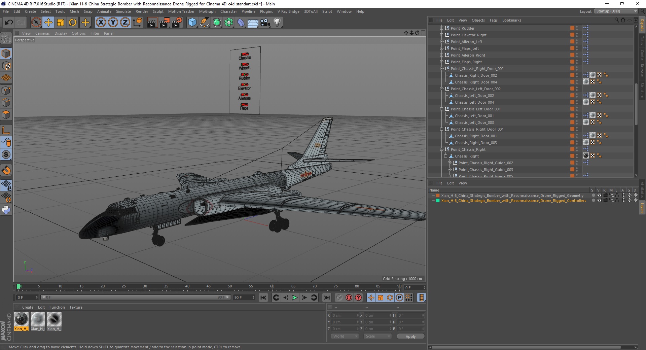Collapse Point_Chassis_Right_Door_002 tree node
The height and width of the screenshot is (350, 646).
pos(442,69)
